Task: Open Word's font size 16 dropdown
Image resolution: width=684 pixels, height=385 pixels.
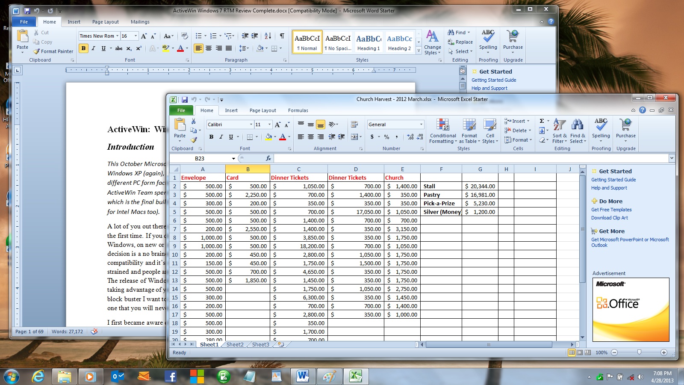Action: [x=136, y=36]
